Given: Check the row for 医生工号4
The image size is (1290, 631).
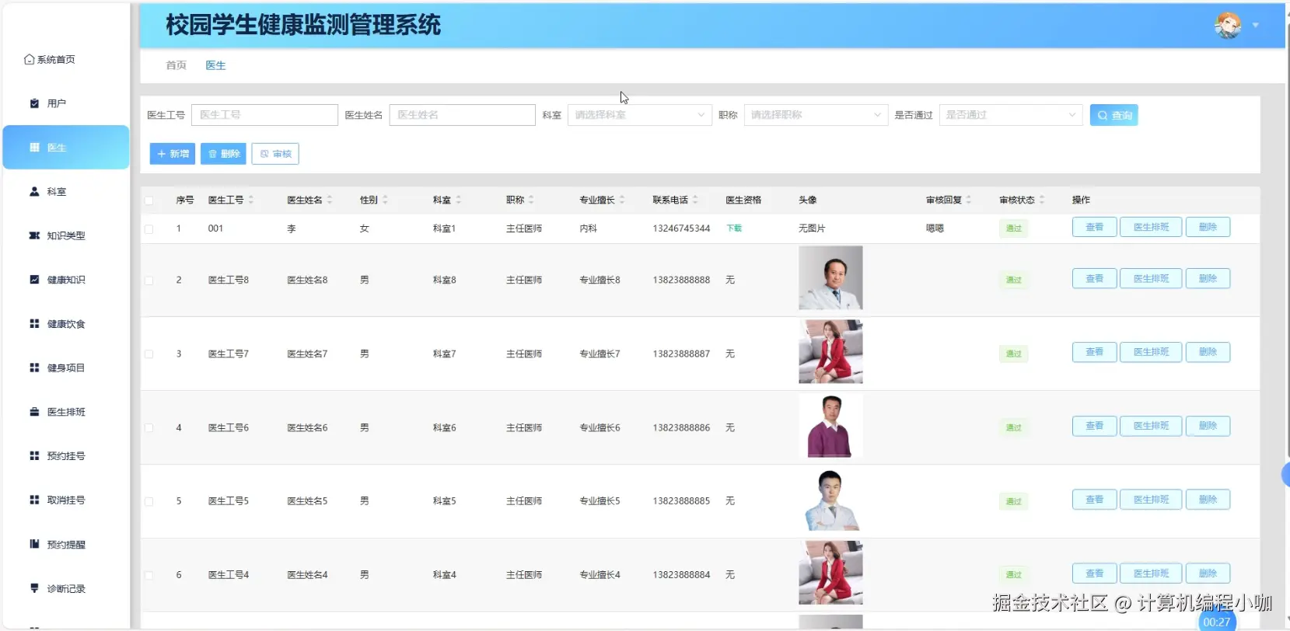Looking at the screenshot, I should tap(149, 576).
